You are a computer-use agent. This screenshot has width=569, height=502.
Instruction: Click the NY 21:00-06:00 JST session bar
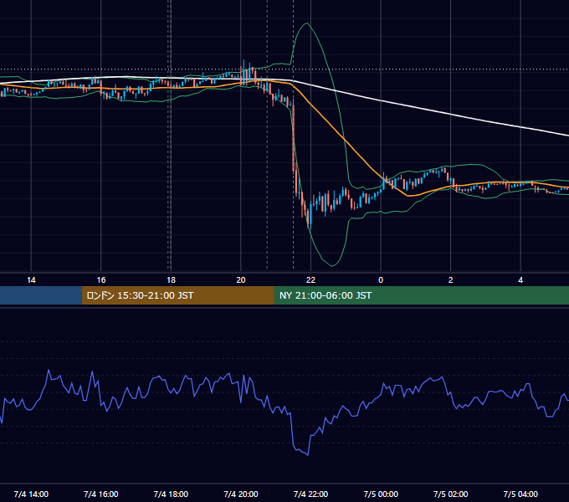[x=421, y=295]
